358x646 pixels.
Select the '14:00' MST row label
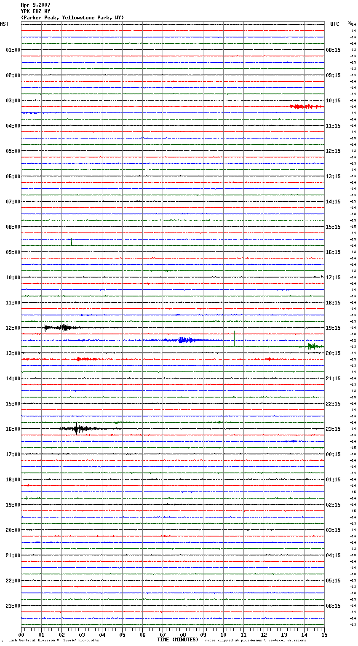coord(13,379)
